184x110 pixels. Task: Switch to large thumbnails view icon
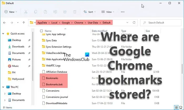pyautogui.click(x=181, y=107)
